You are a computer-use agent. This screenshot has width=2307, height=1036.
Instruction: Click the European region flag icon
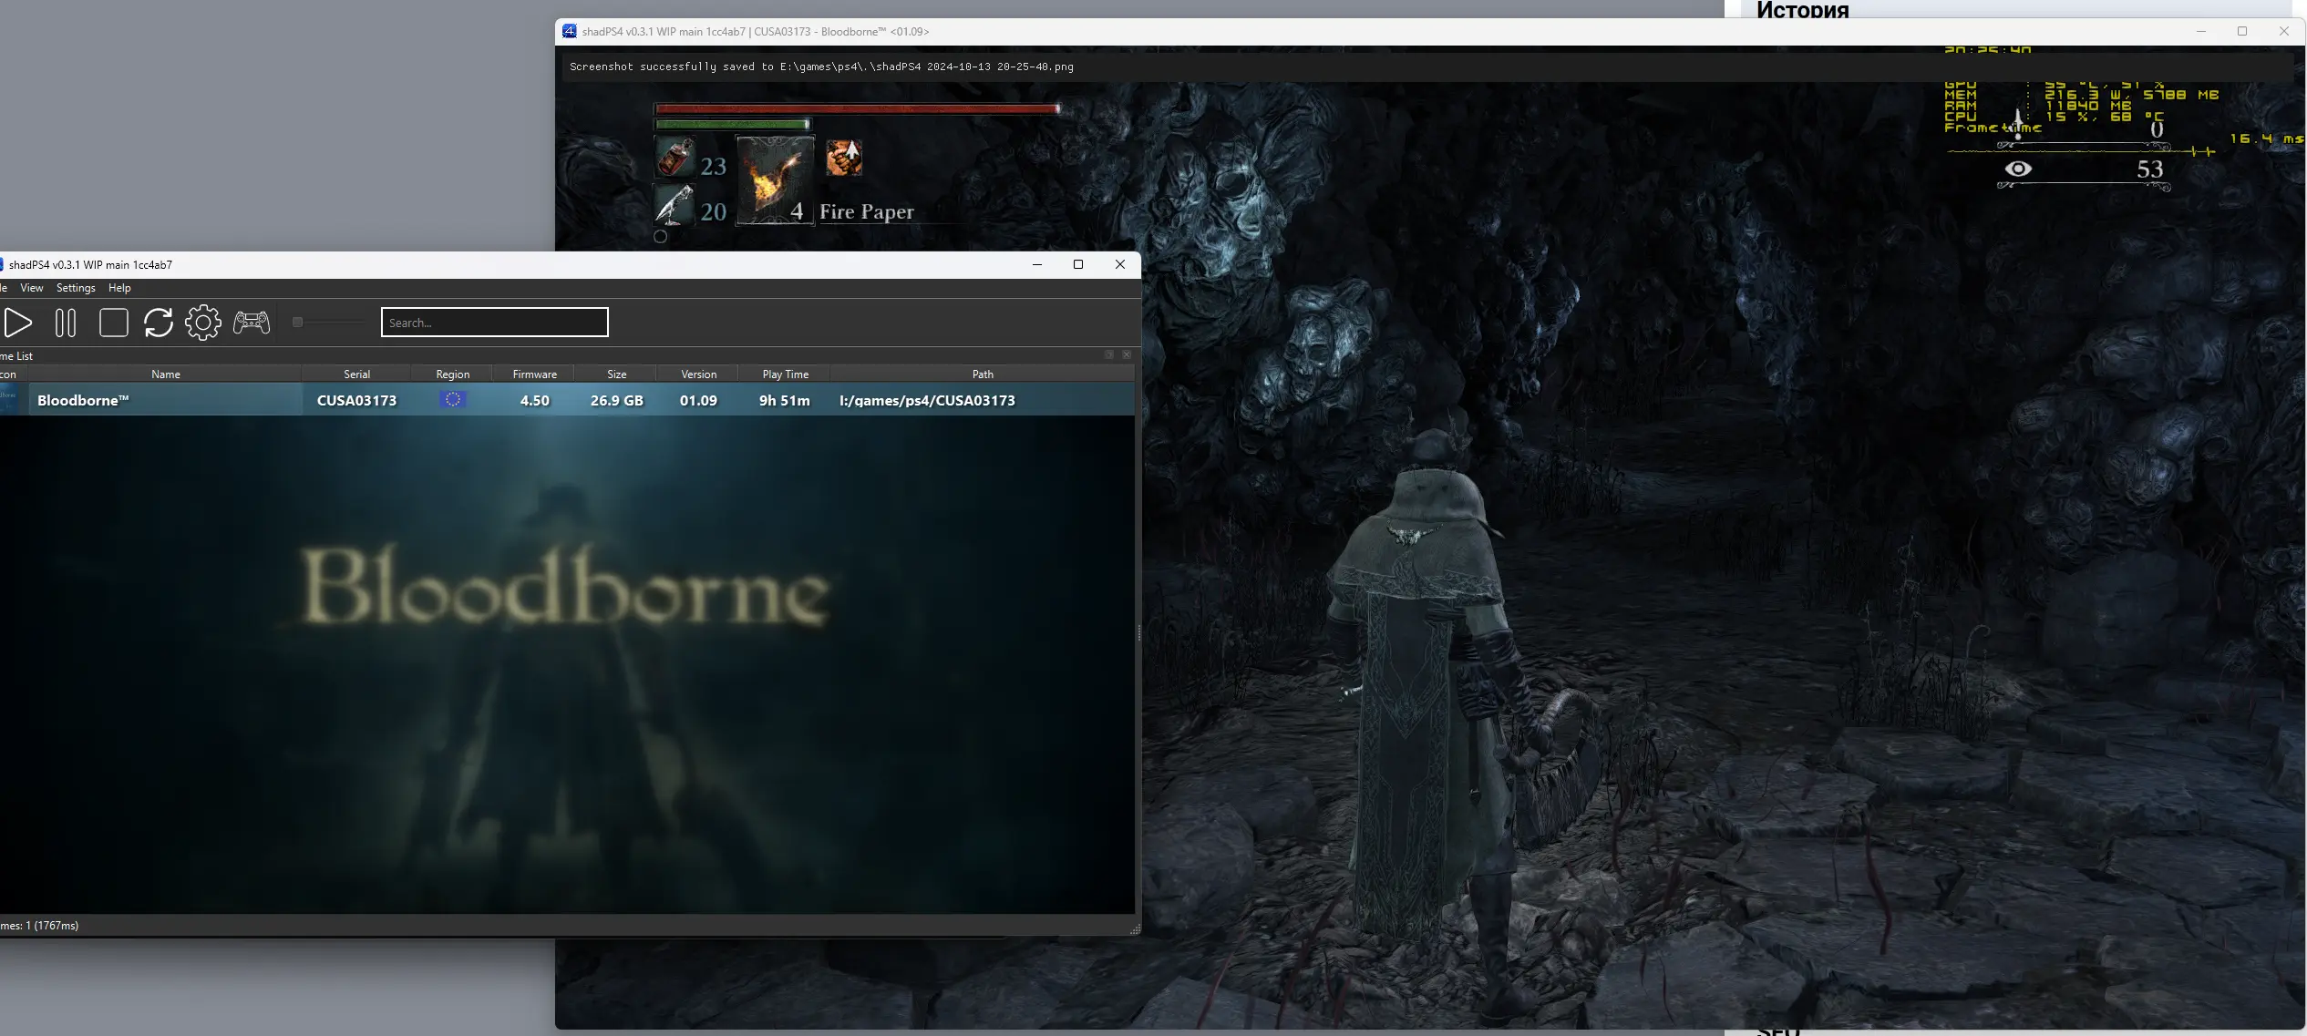tap(453, 399)
